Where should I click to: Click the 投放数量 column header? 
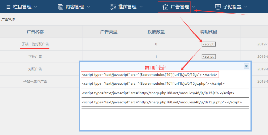pyautogui.click(x=156, y=32)
